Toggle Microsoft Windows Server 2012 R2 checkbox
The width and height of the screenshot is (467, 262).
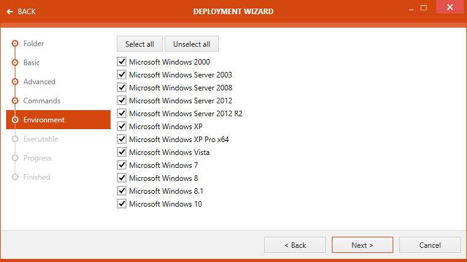click(x=122, y=114)
